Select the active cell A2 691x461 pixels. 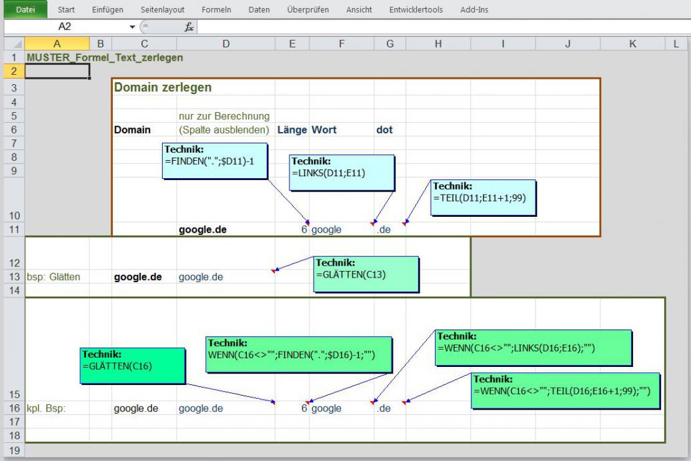57,71
